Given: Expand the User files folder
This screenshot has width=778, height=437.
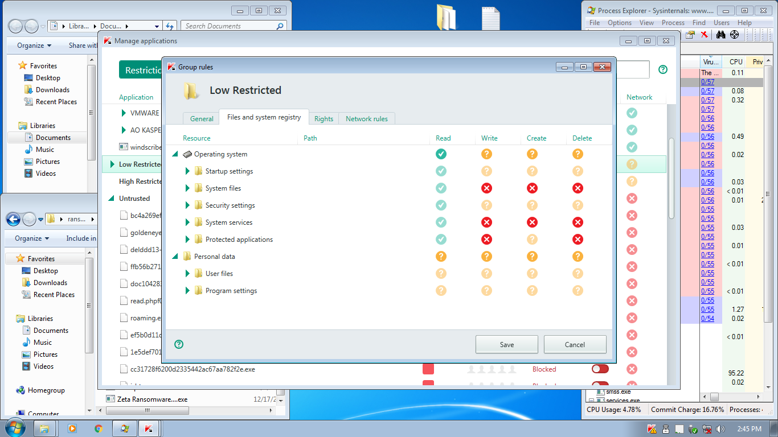Looking at the screenshot, I should pos(187,274).
